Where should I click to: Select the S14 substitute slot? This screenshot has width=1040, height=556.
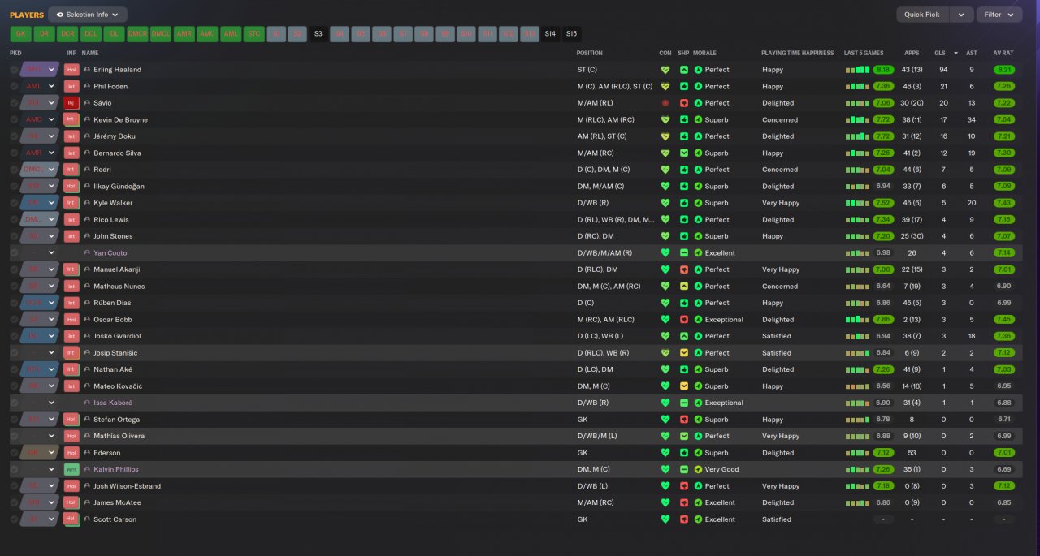(550, 34)
